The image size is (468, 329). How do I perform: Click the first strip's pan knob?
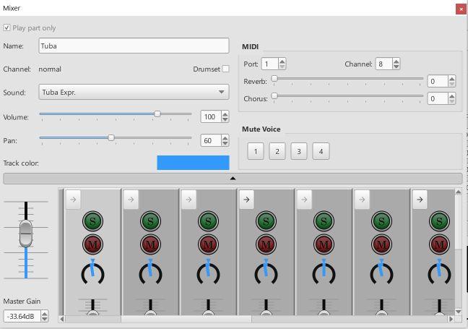[x=92, y=273]
